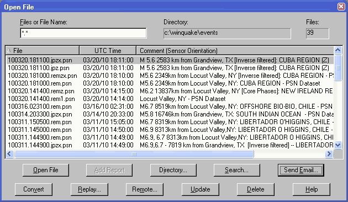Image resolution: width=348 pixels, height=202 pixels.
Task: Click the Convert button
Action: (x=34, y=189)
